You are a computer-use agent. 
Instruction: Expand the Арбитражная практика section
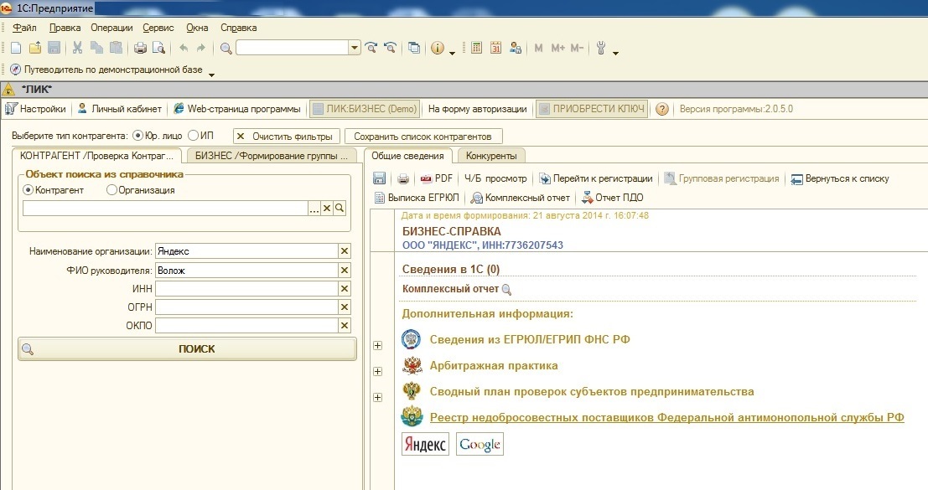(377, 371)
